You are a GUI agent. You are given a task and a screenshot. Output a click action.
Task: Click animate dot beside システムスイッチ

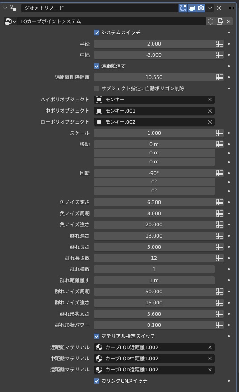point(229,33)
